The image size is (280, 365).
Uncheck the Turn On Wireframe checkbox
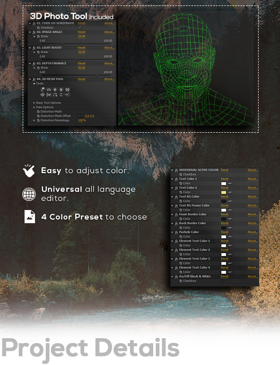click(80, 27)
